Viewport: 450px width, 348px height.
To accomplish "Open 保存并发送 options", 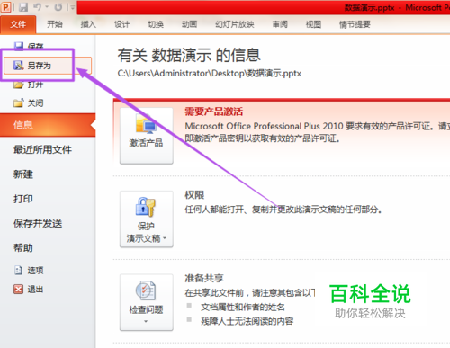I will pyautogui.click(x=38, y=223).
